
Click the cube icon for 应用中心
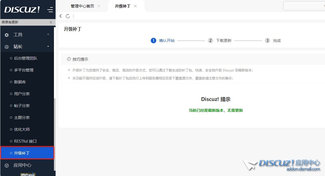7,166
